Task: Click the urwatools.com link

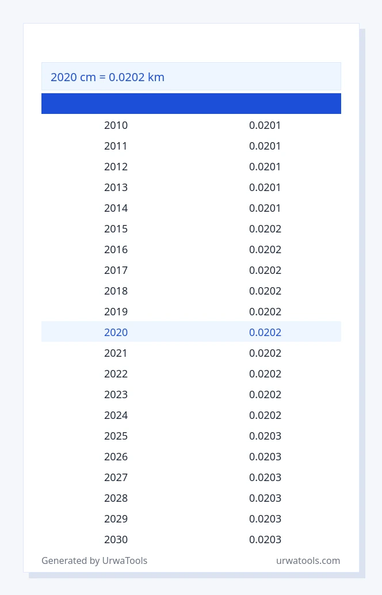Action: [308, 560]
